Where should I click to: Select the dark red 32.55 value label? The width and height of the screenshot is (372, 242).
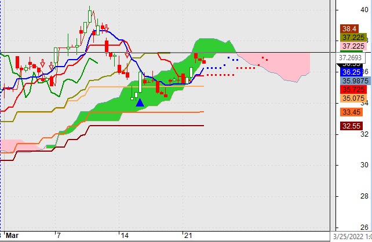tap(351, 126)
